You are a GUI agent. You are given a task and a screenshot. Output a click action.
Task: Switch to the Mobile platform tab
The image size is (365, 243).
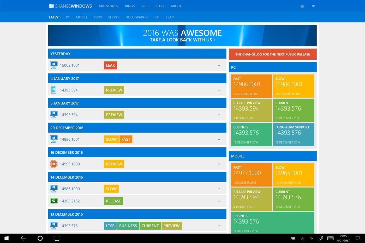click(82, 17)
